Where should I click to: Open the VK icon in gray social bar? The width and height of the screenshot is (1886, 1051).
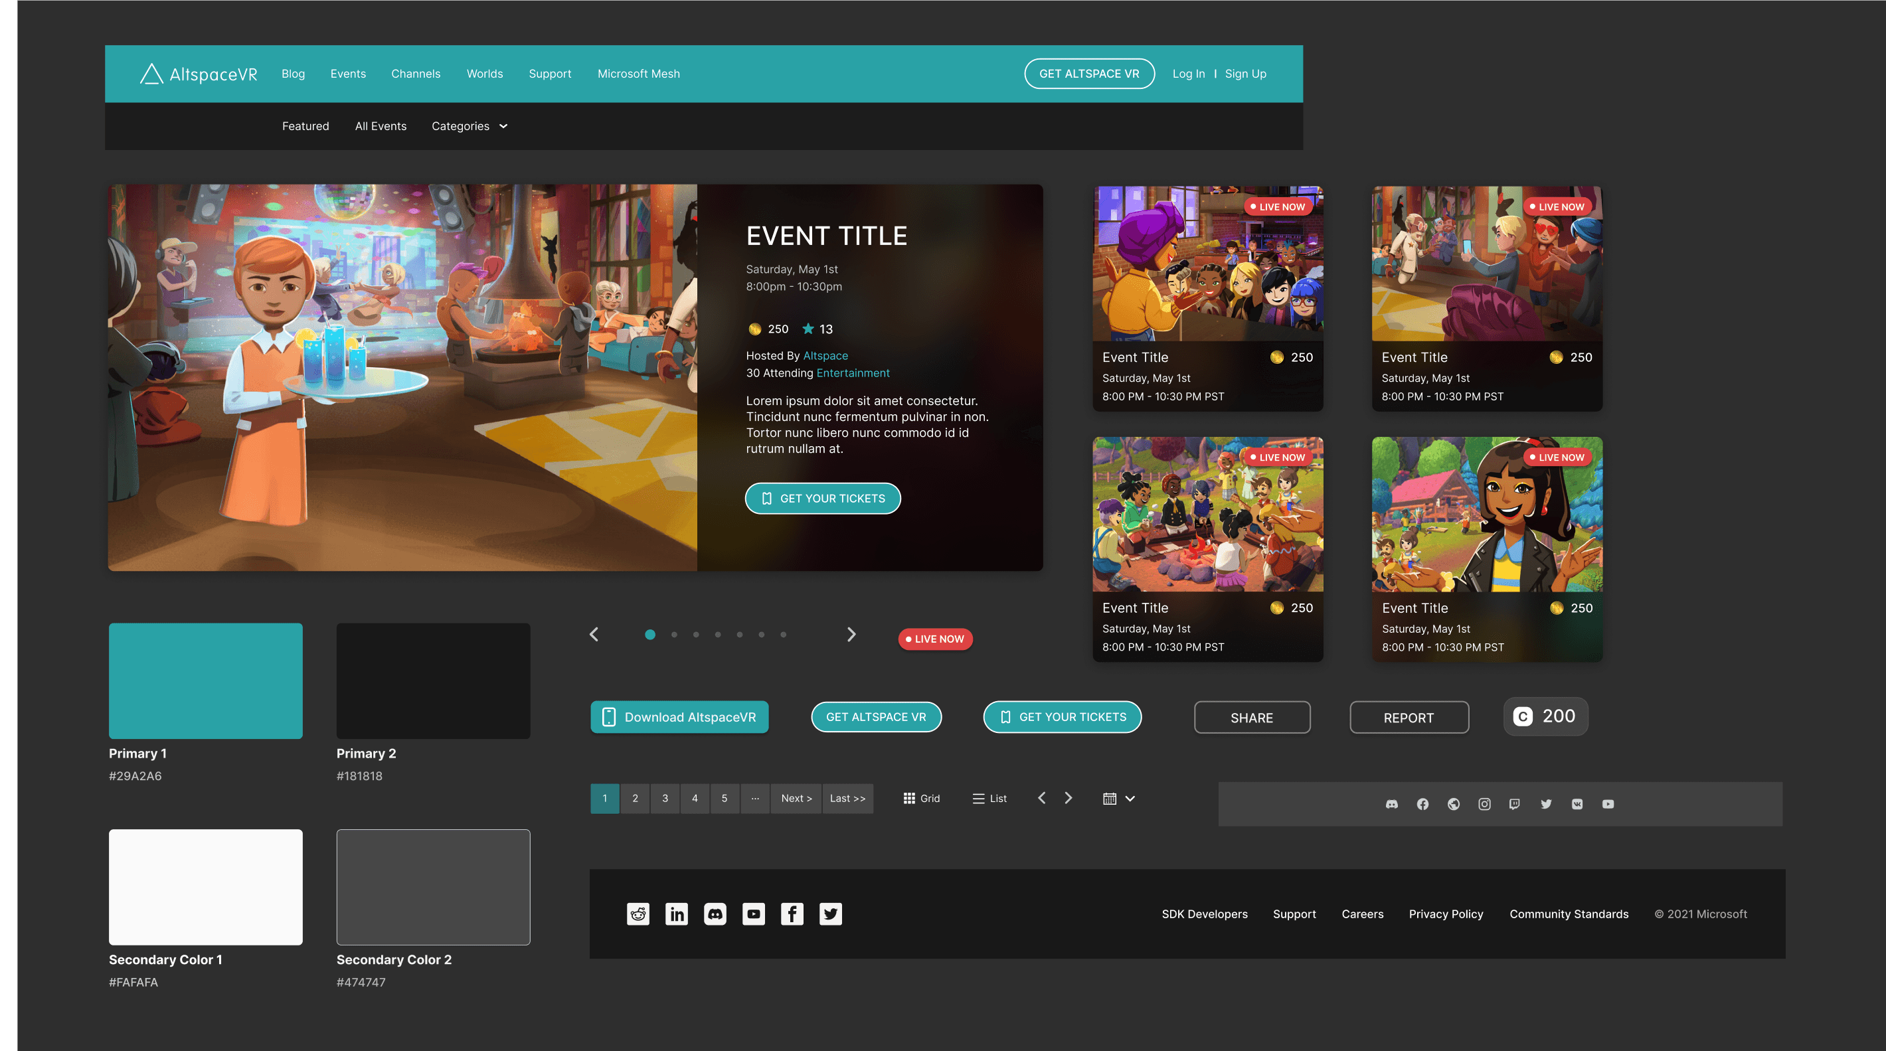1577,803
